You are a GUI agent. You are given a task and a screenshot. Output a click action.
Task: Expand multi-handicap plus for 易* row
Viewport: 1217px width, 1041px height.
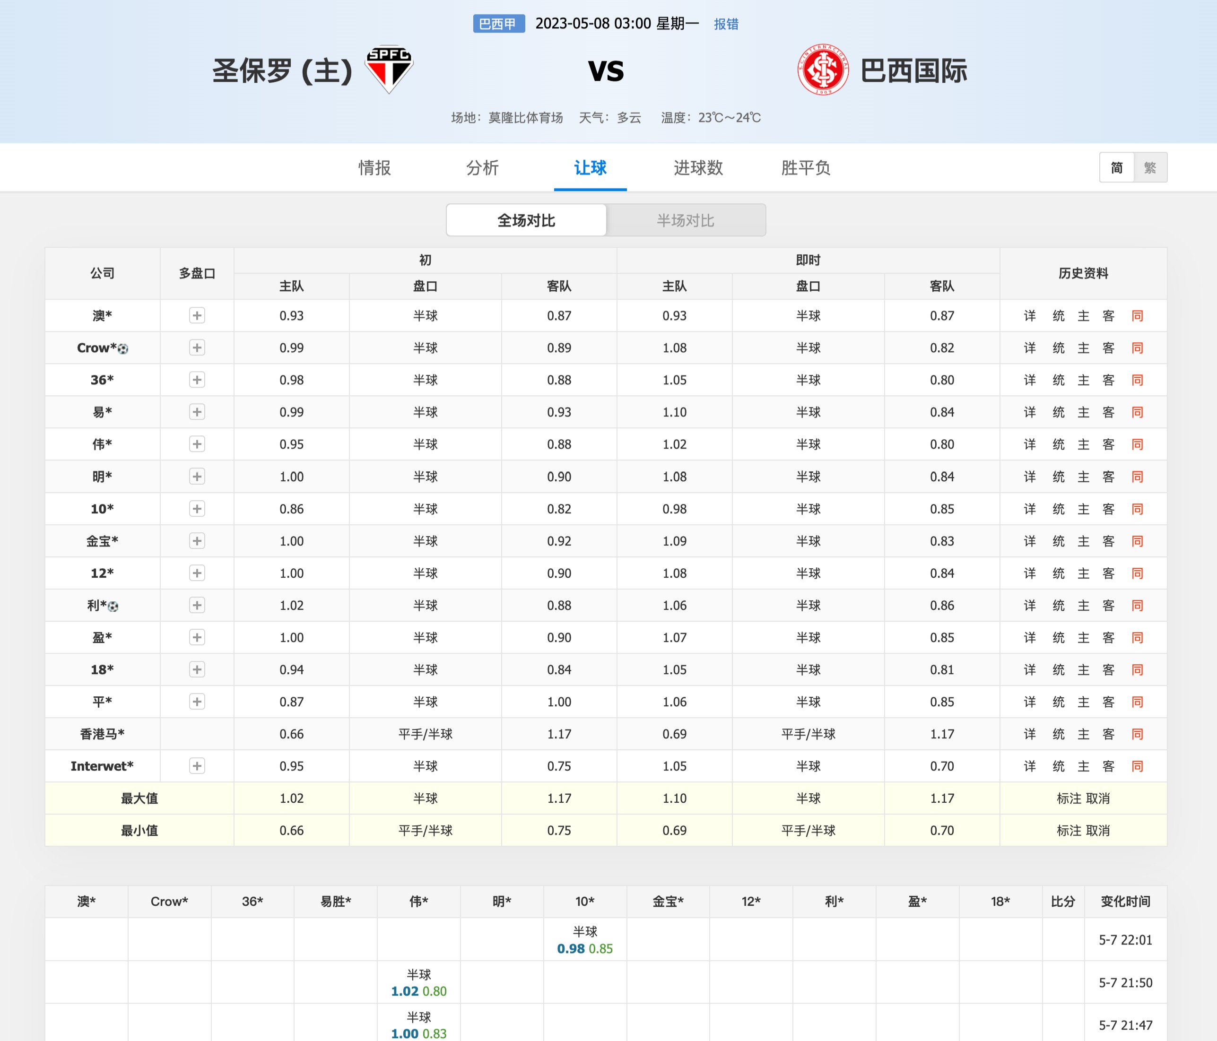click(197, 412)
